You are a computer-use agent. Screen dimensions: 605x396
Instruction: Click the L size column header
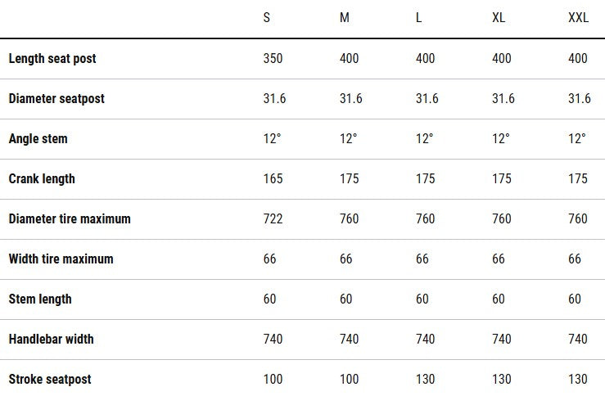tap(419, 18)
